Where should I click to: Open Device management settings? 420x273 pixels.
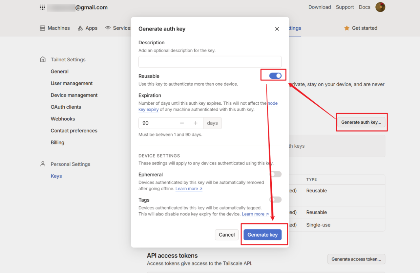tap(74, 95)
